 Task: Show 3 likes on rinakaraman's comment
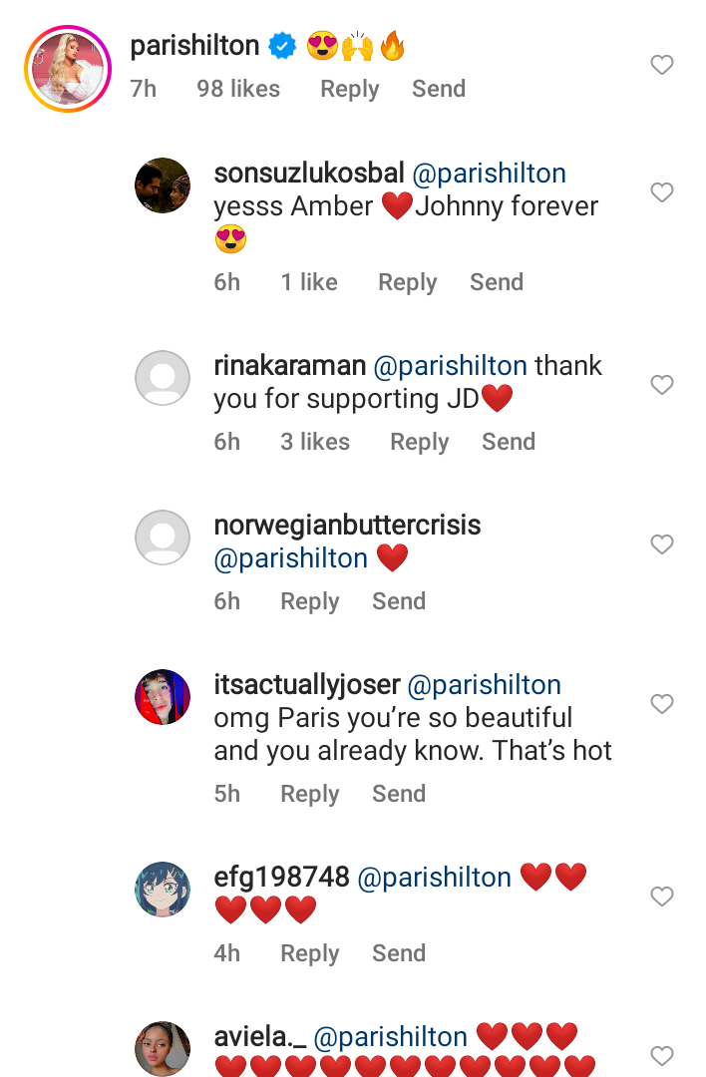click(x=315, y=442)
